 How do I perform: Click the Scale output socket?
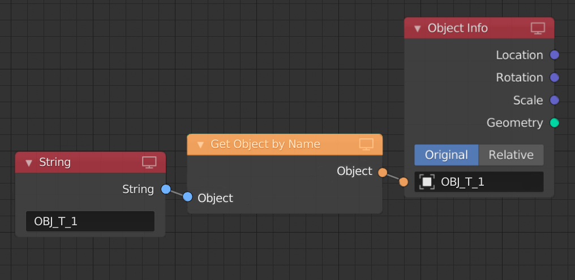click(555, 100)
